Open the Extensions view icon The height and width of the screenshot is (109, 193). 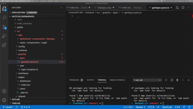(x=4, y=45)
